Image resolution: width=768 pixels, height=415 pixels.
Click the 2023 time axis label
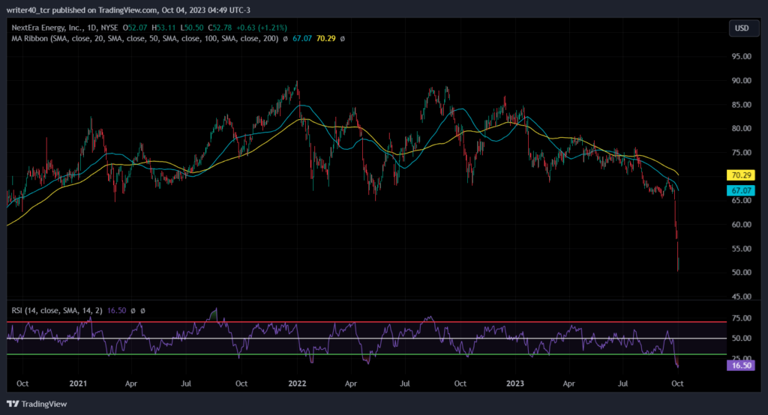coord(514,384)
